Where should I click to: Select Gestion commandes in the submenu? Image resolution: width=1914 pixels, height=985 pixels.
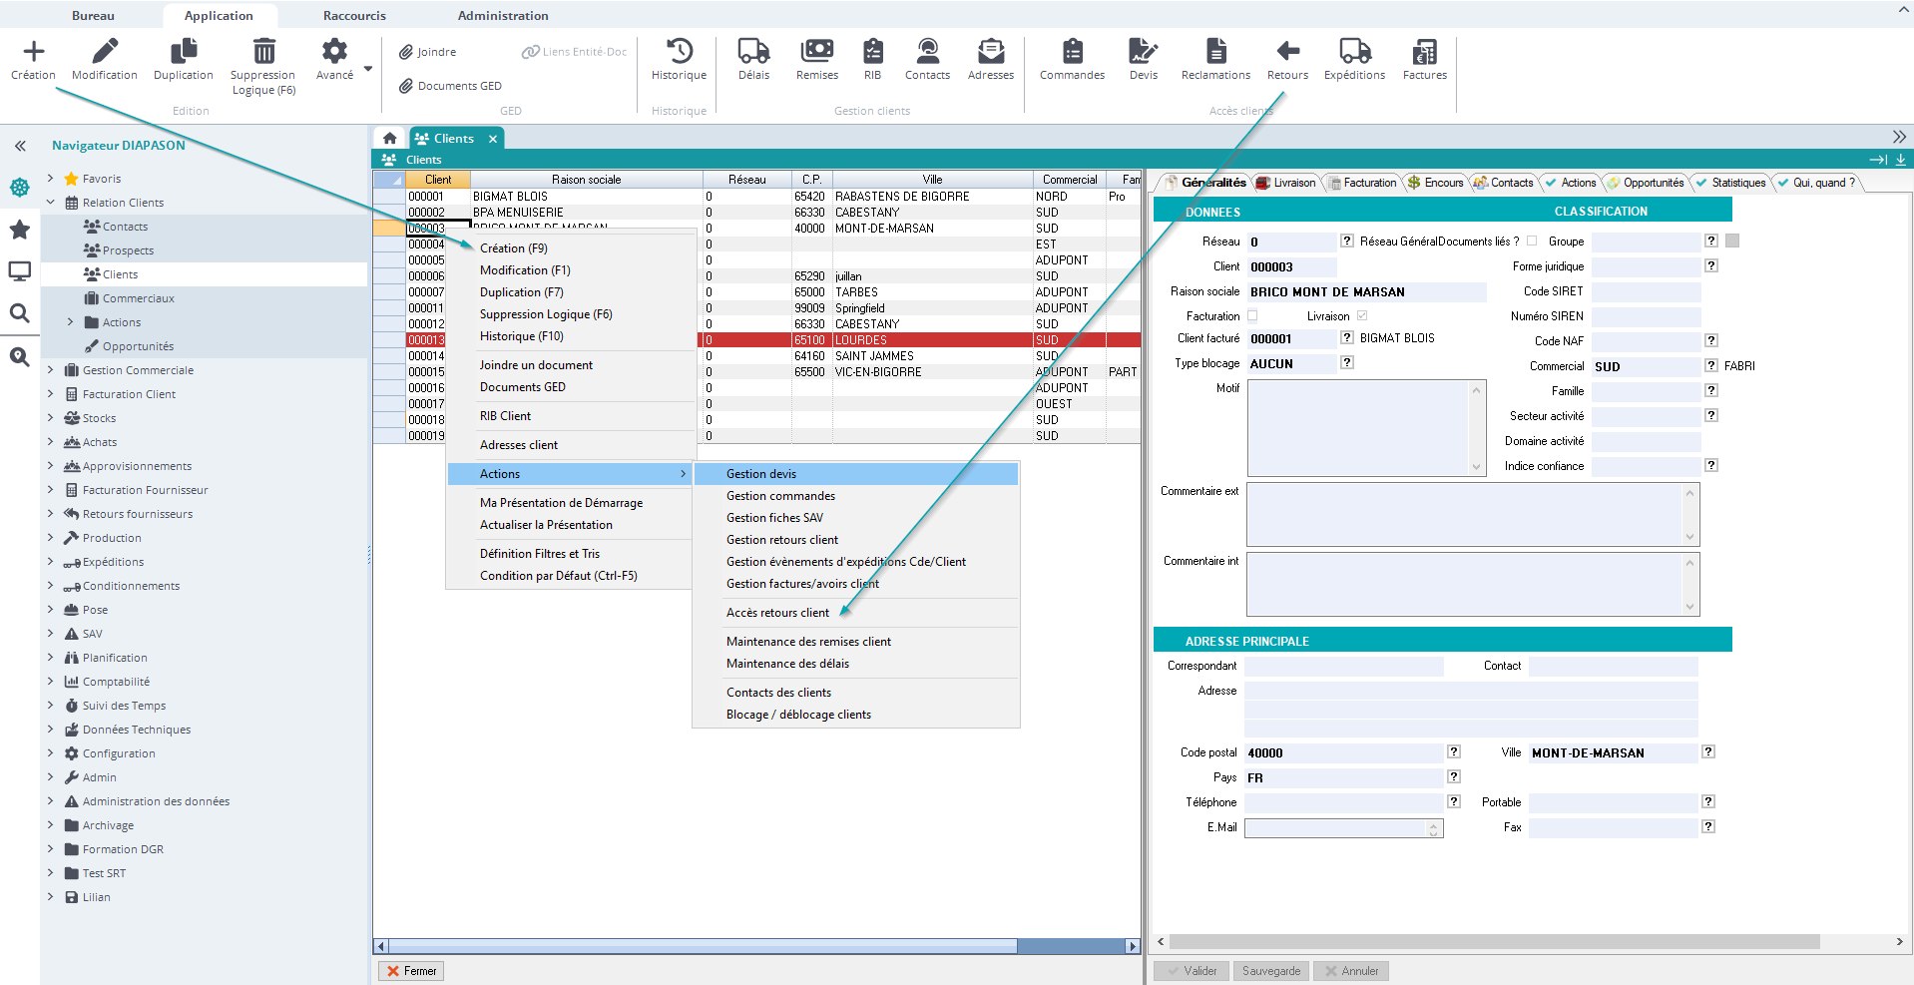[780, 496]
